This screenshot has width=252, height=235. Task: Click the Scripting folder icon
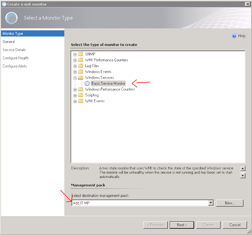tap(81, 95)
